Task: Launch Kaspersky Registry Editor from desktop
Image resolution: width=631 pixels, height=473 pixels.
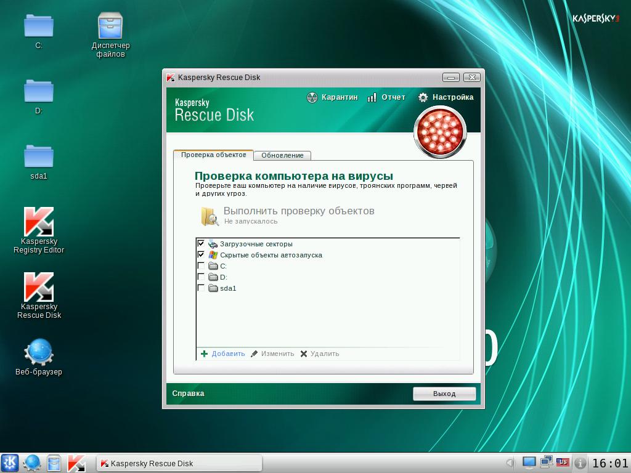Action: click(x=39, y=222)
